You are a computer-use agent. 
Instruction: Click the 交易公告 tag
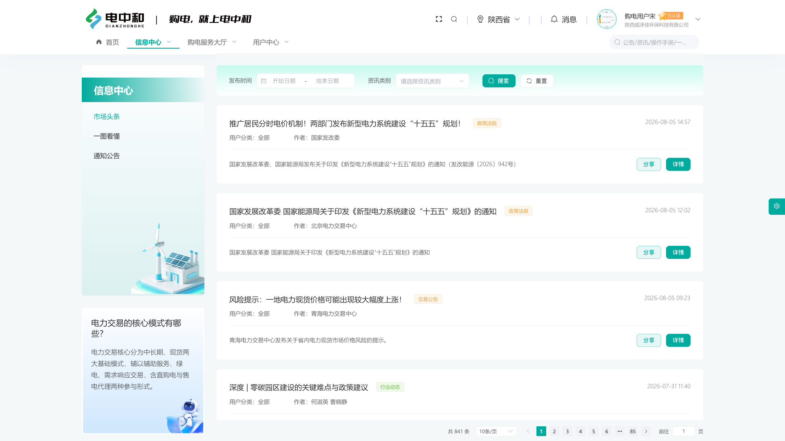click(428, 299)
